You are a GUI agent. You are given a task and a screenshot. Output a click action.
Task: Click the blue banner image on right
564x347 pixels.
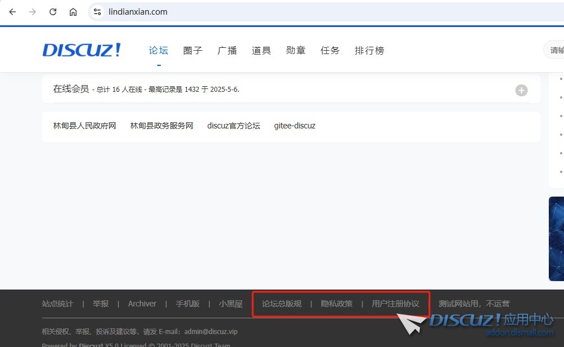557,239
